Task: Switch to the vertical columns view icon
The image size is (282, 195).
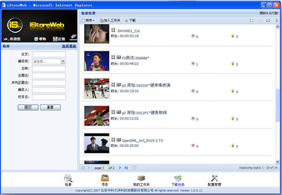Action: coord(276,20)
